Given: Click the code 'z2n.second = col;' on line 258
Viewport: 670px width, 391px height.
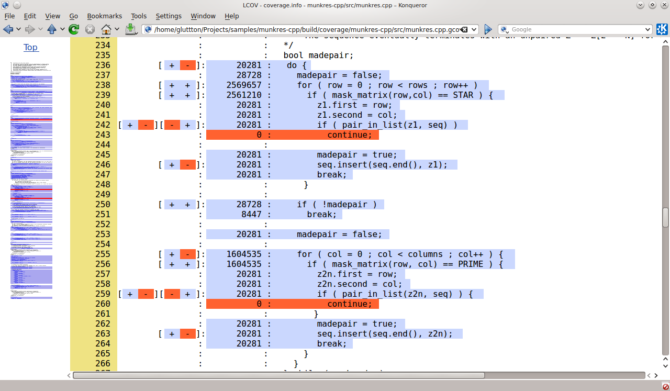Looking at the screenshot, I should coord(359,284).
